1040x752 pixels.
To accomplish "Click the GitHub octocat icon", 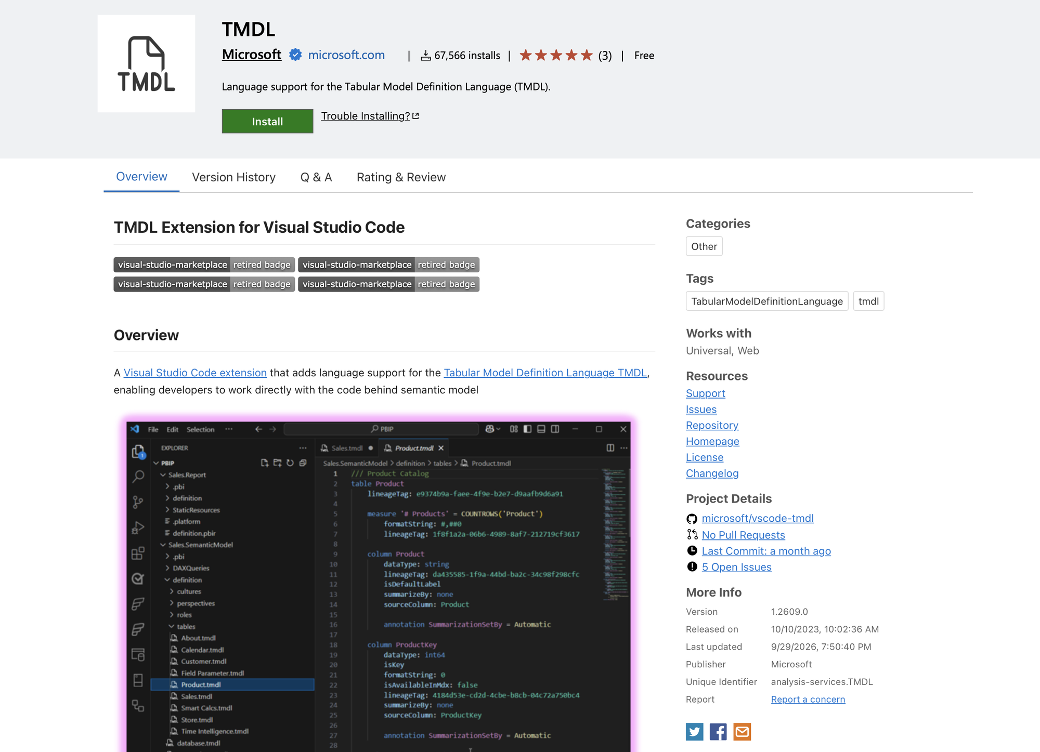I will [692, 519].
